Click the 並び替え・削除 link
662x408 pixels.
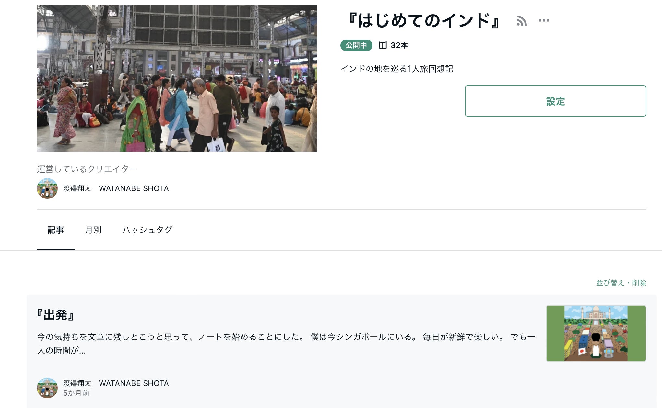[x=621, y=283]
